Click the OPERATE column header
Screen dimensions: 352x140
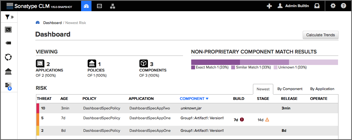point(319,99)
